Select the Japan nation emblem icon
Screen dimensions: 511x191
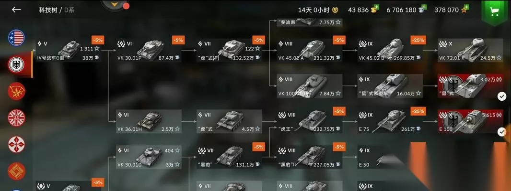point(16,144)
